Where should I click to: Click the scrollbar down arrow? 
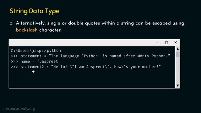click(x=178, y=85)
